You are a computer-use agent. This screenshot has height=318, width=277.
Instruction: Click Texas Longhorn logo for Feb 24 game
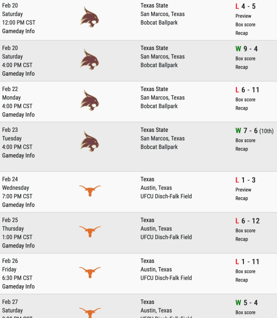pos(90,191)
